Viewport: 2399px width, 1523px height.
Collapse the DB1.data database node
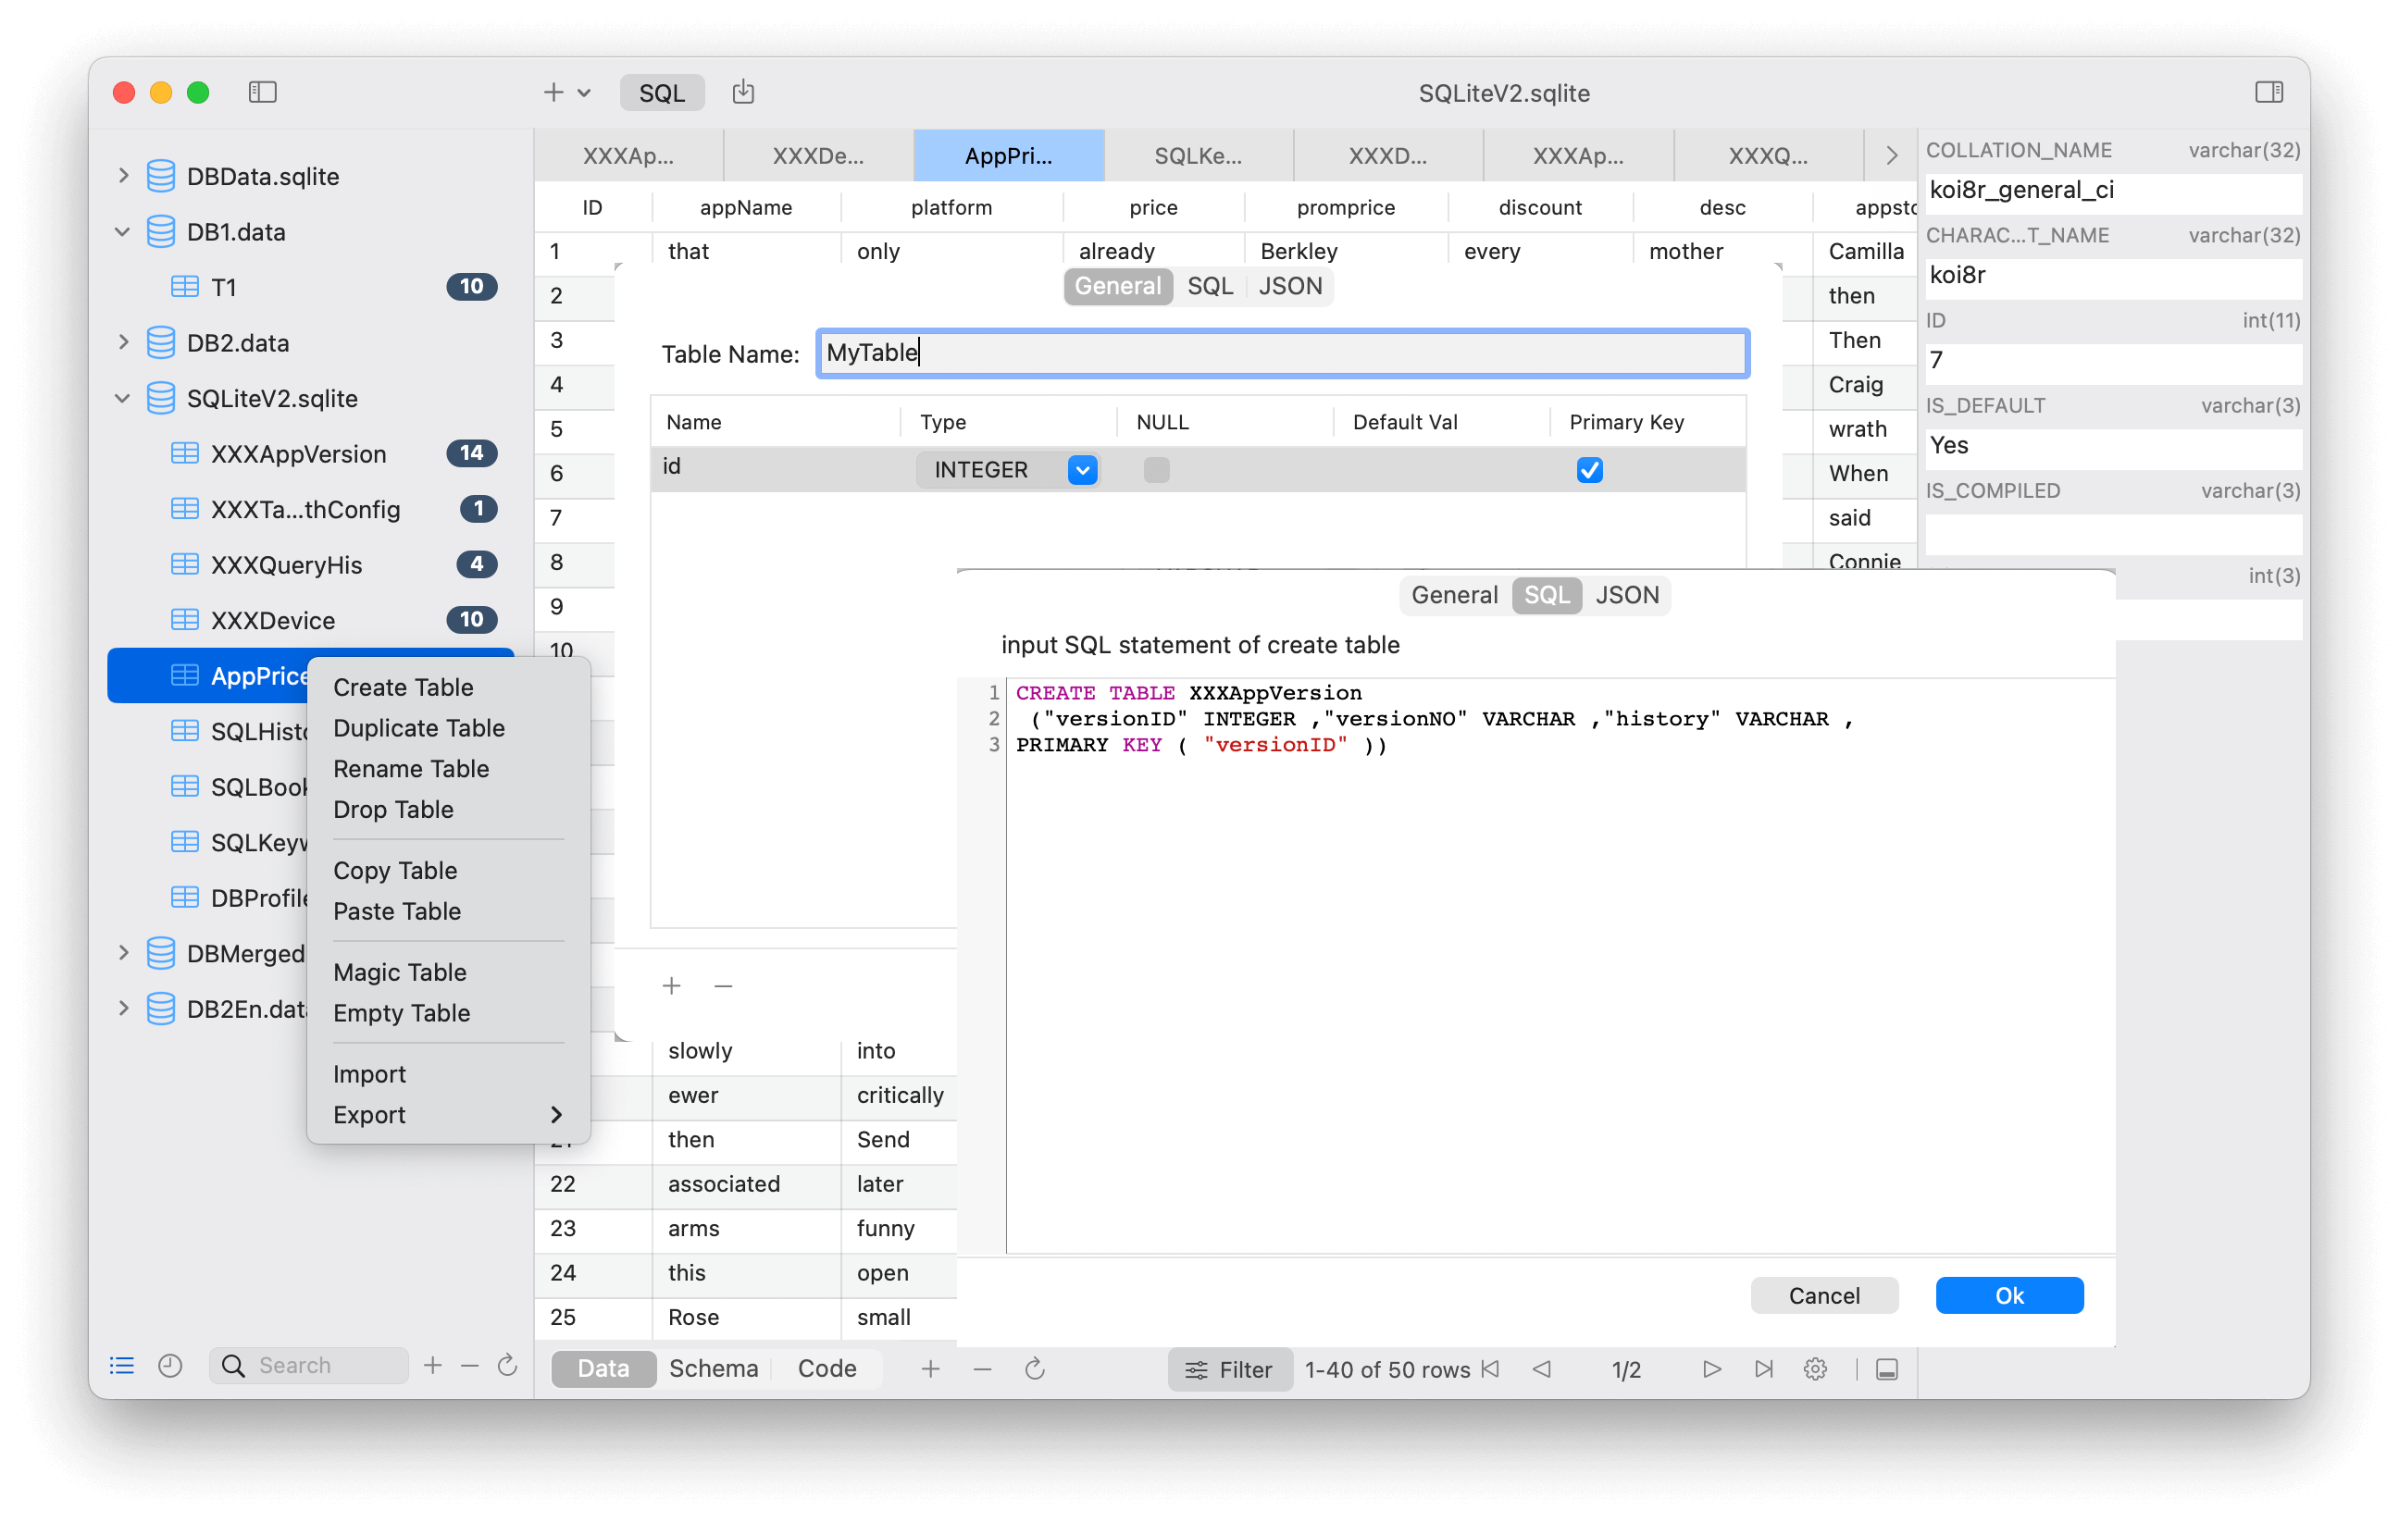point(122,232)
